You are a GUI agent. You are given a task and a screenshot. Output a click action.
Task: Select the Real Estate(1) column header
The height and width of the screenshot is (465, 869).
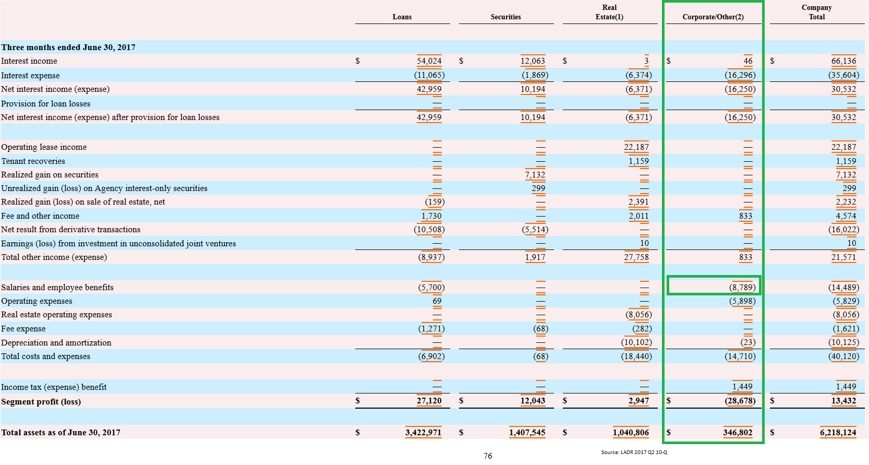609,12
